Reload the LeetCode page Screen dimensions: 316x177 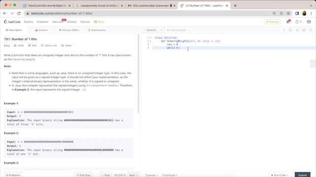tap(19, 13)
